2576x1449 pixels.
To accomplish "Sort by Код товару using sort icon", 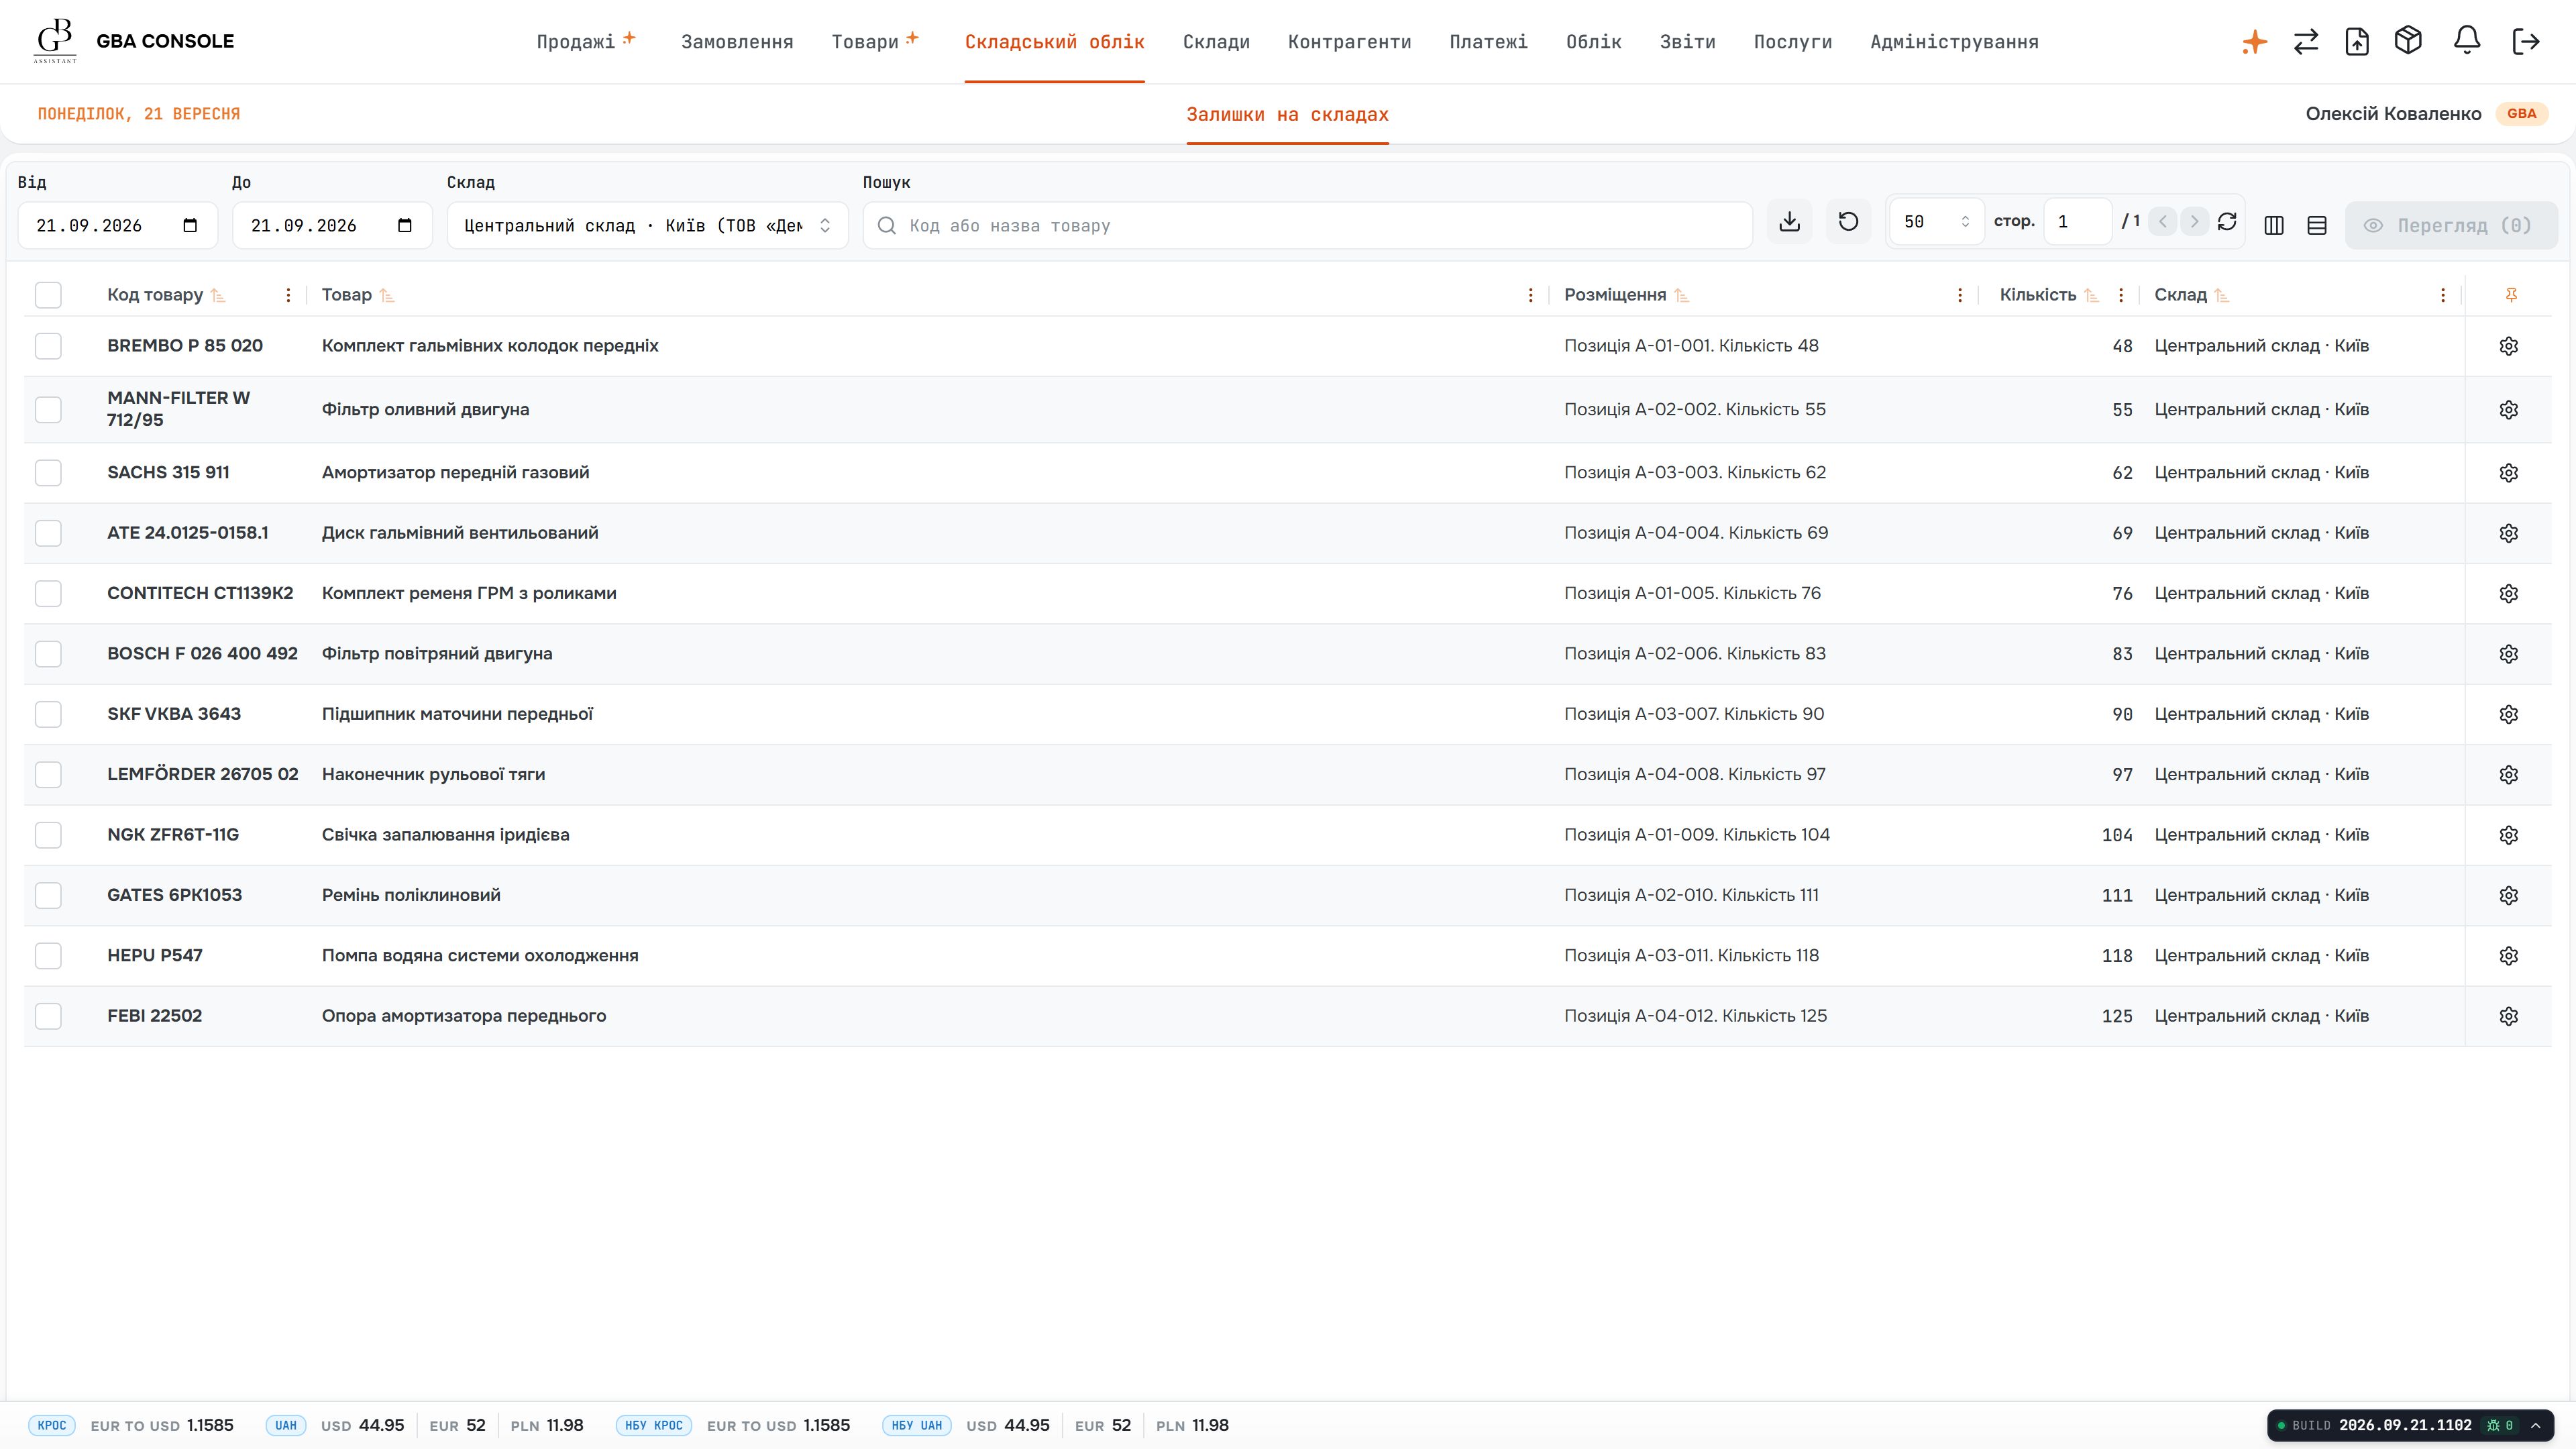I will [218, 295].
